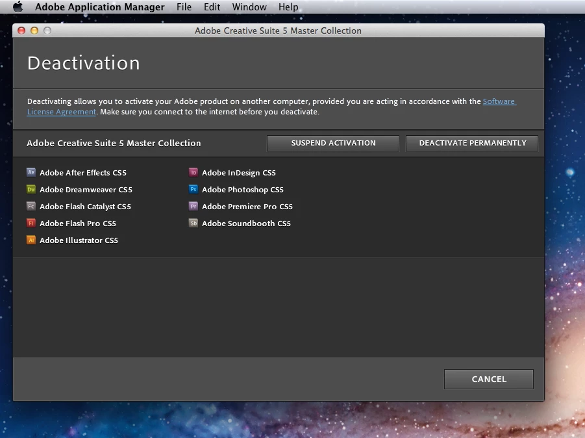Cancel the deactivation dialog
This screenshot has height=438, width=585.
[x=489, y=379]
